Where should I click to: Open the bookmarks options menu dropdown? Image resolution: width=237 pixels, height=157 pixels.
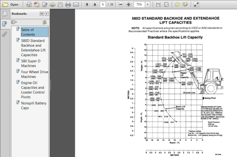(14, 22)
